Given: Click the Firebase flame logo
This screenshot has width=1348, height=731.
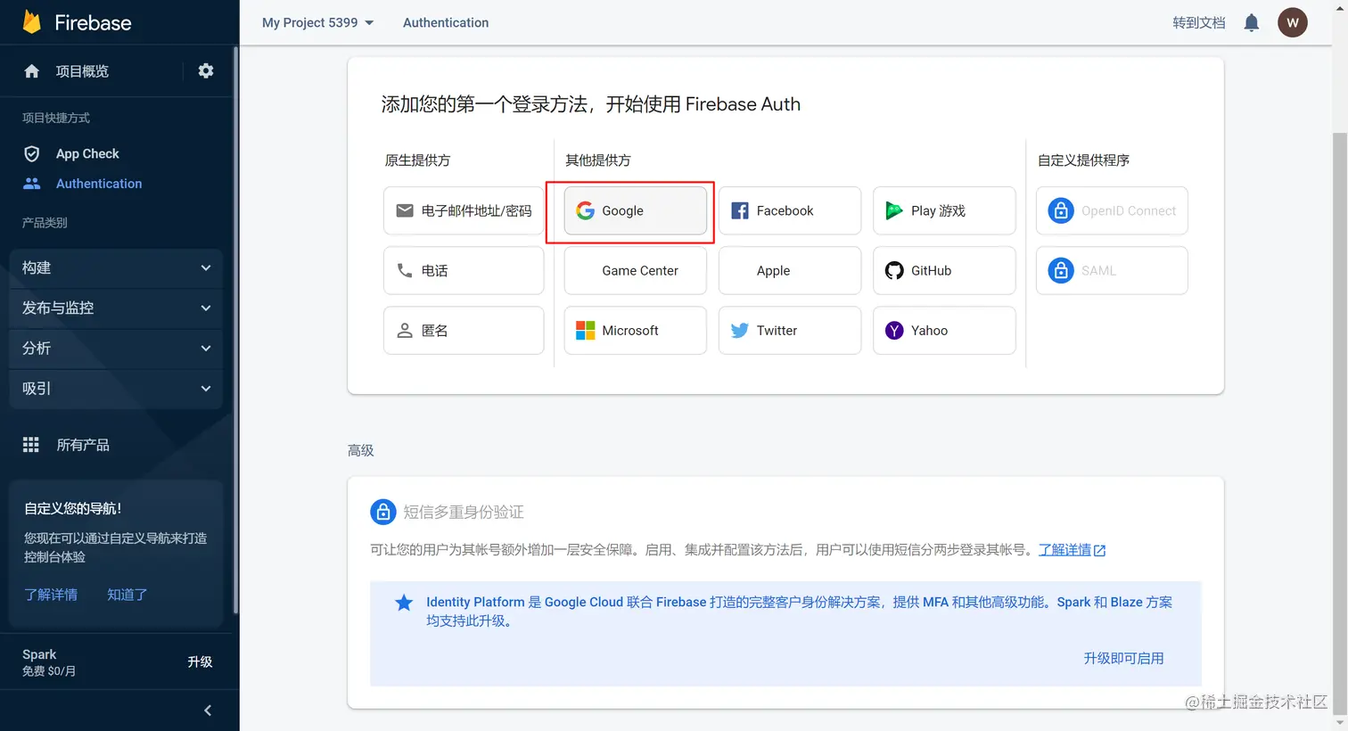Looking at the screenshot, I should (x=32, y=22).
